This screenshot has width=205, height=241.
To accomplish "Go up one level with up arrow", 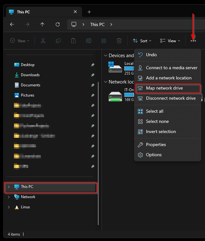I will point(42,24).
